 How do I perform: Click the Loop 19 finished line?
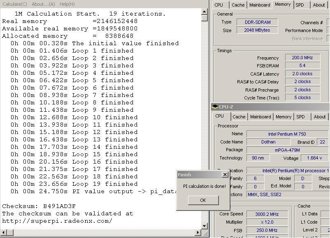coord(74,184)
